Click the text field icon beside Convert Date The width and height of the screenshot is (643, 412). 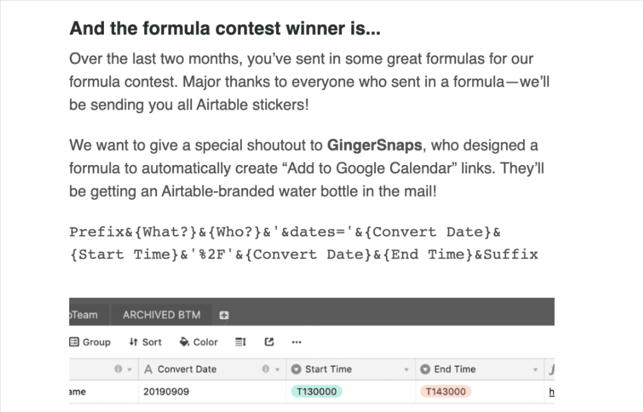coord(149,369)
